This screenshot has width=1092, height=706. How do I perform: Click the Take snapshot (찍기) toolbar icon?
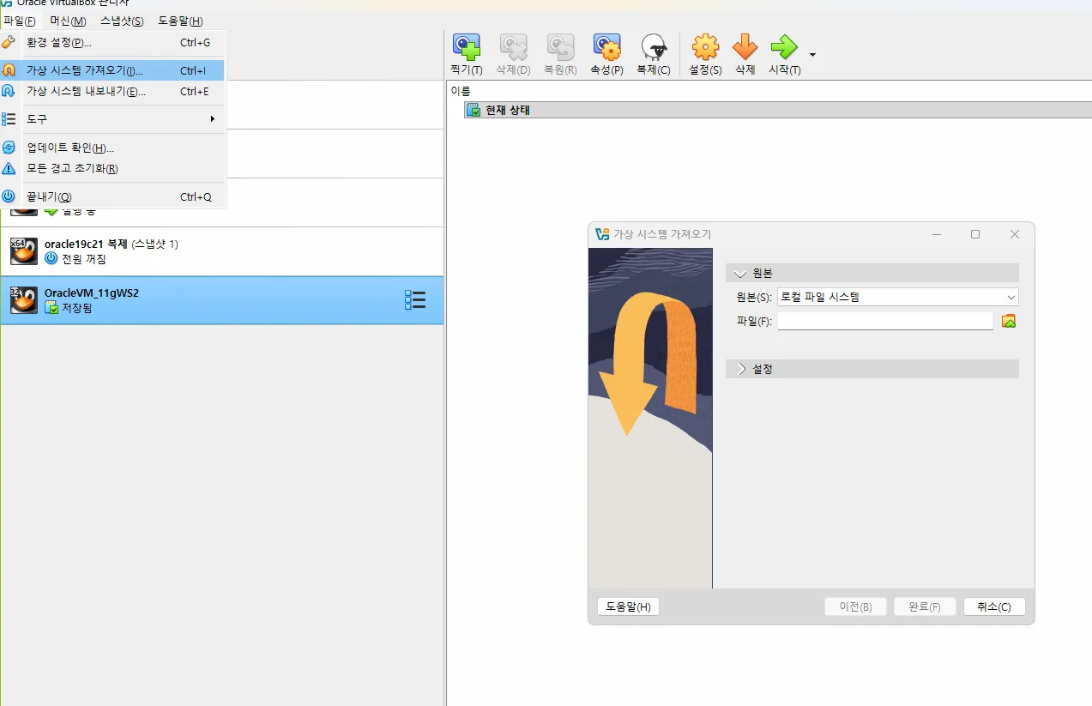click(466, 47)
